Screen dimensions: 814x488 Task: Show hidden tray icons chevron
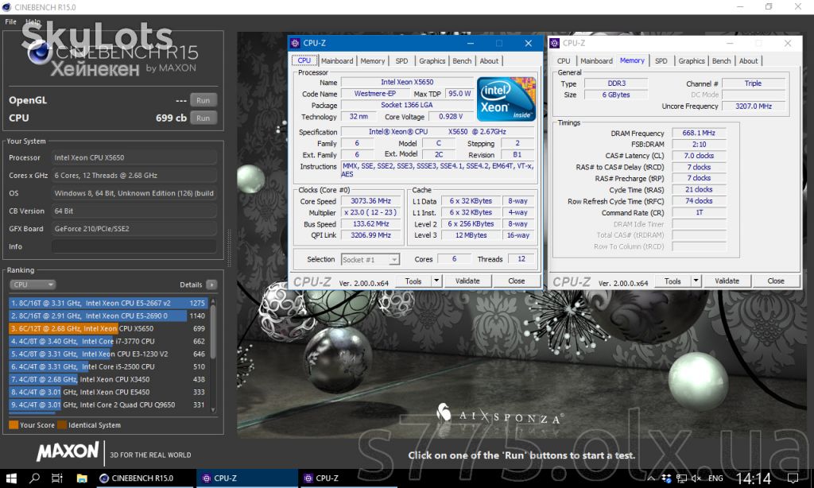[651, 478]
